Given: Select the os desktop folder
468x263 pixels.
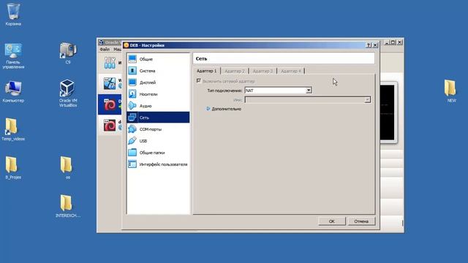Looking at the screenshot, I should point(67,167).
